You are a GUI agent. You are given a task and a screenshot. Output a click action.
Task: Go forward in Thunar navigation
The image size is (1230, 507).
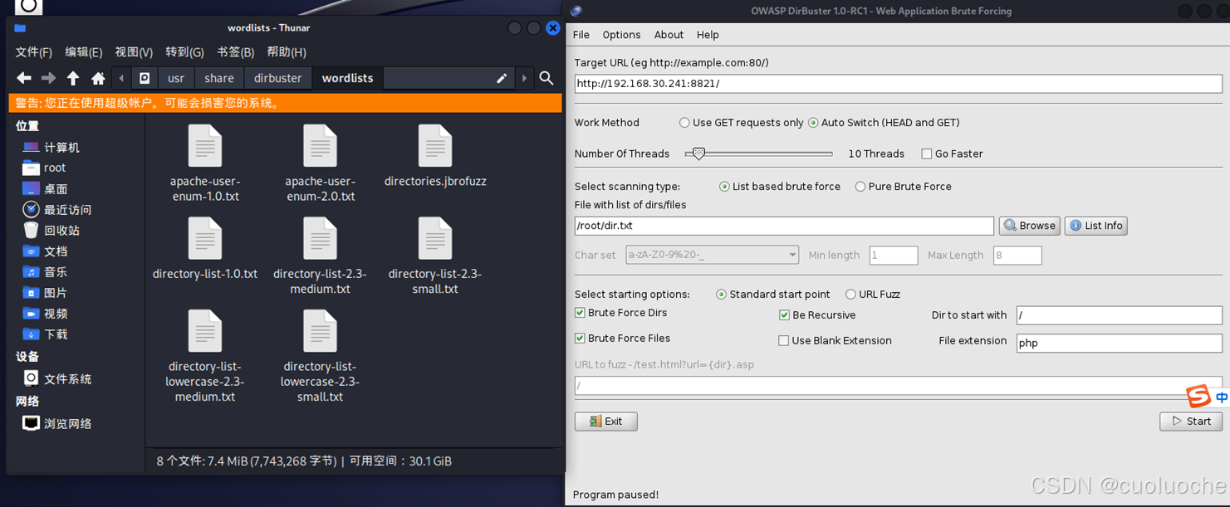pos(49,78)
